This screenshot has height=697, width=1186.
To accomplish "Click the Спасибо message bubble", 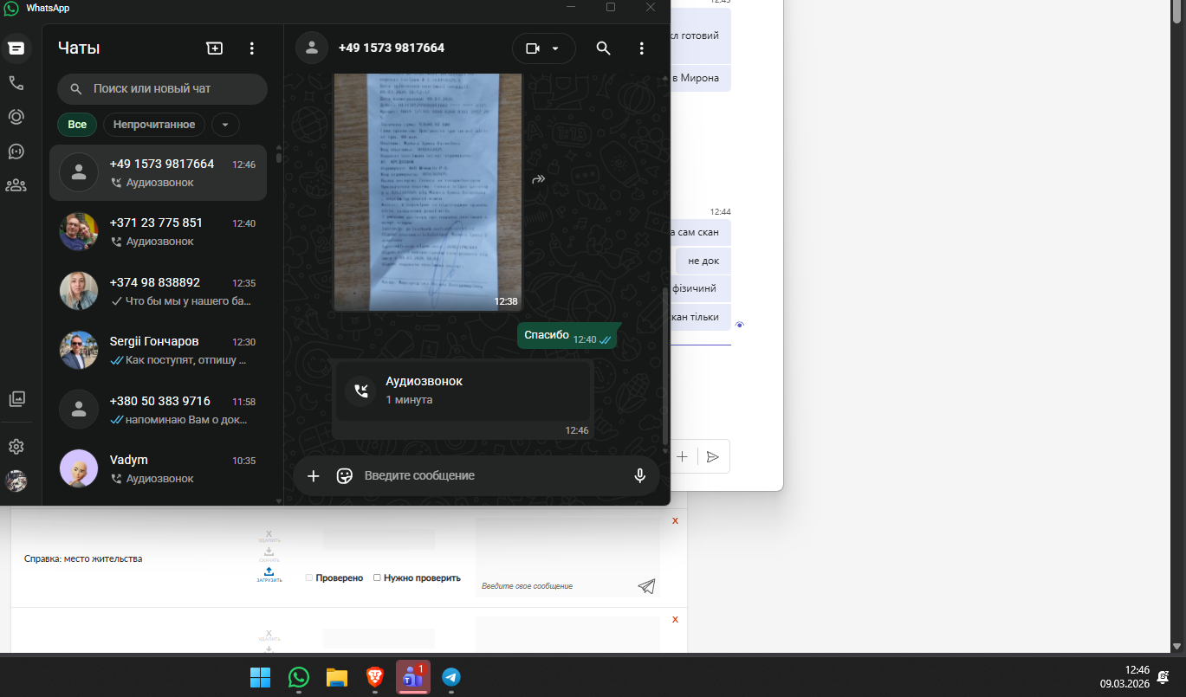I will pyautogui.click(x=567, y=336).
